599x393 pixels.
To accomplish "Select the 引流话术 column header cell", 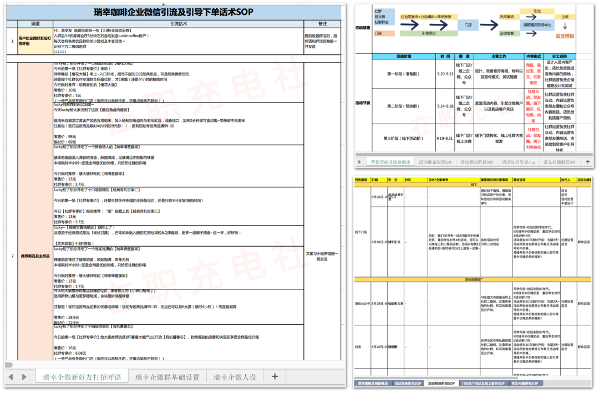I will 179,24.
